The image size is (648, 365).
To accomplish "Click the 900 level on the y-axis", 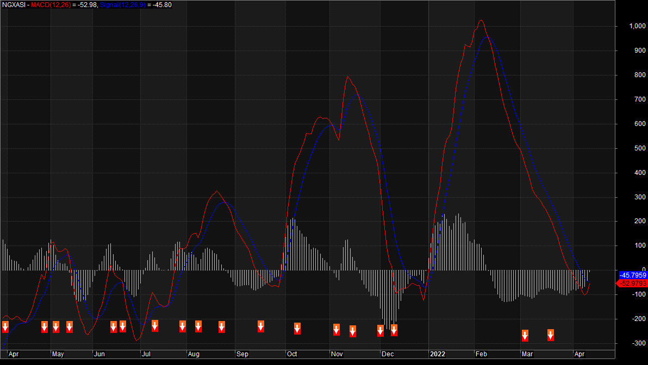I will (x=640, y=51).
